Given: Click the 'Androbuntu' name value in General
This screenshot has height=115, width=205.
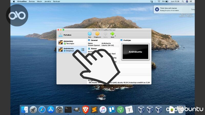Looking at the screenshot, I should click(x=106, y=43).
